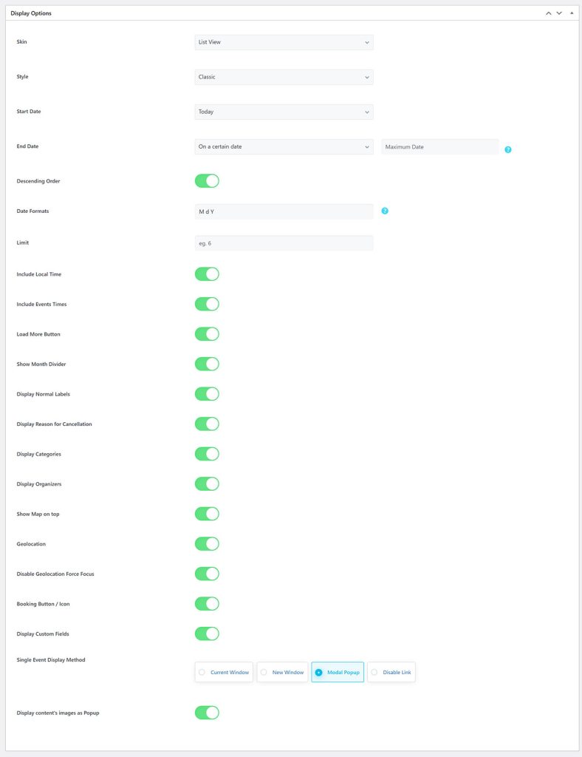Focus the Limit text field
Image resolution: width=582 pixels, height=757 pixels.
tap(284, 242)
